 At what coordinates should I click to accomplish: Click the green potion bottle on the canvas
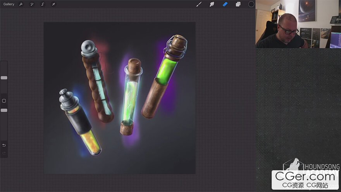[164, 76]
